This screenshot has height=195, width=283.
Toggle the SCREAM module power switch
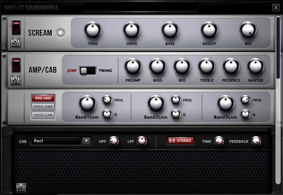16,27
